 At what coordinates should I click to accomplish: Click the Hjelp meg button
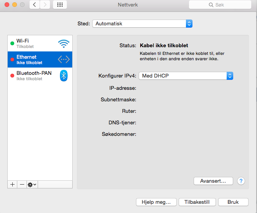(156, 202)
